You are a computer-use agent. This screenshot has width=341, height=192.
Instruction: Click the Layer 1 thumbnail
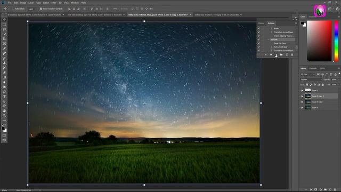click(x=308, y=90)
